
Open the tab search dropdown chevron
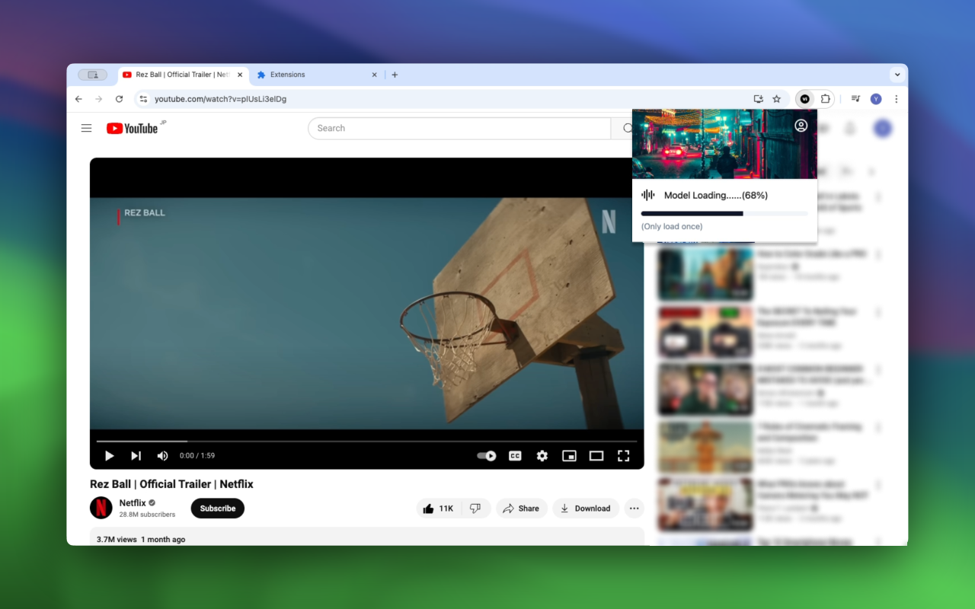tap(897, 75)
